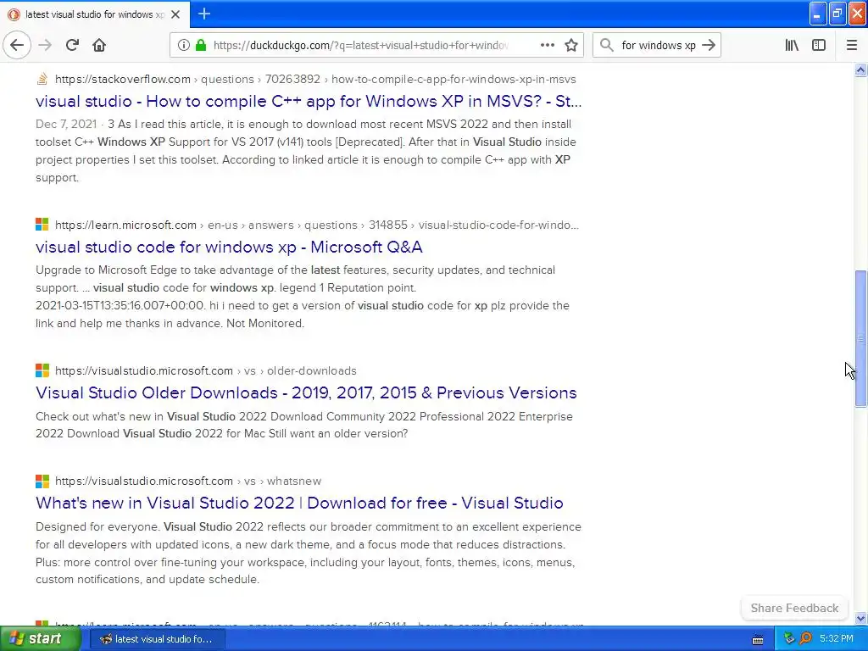Open the browser hamburger menu
The height and width of the screenshot is (651, 868).
(851, 45)
